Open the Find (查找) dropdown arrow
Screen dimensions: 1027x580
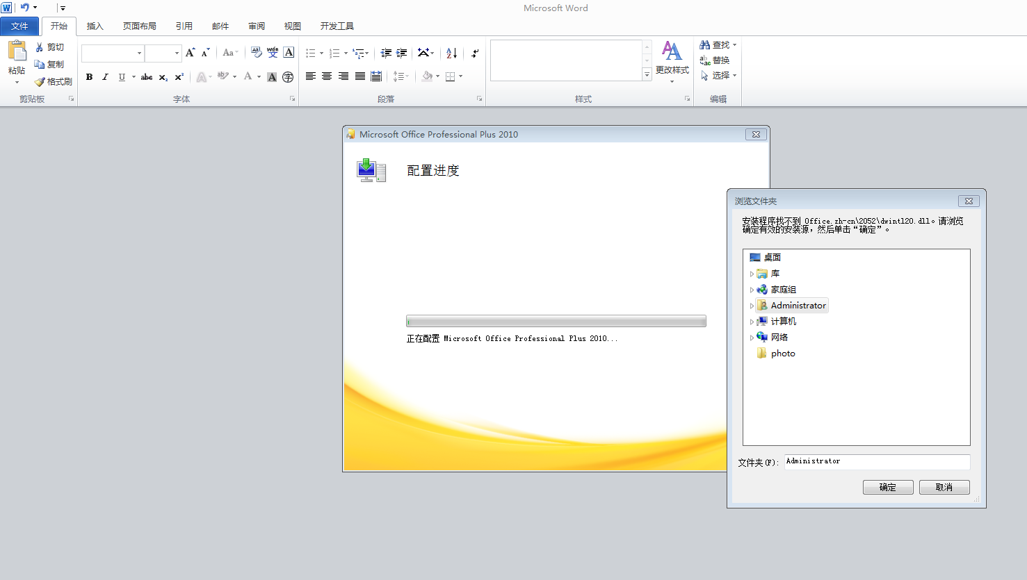[735, 45]
